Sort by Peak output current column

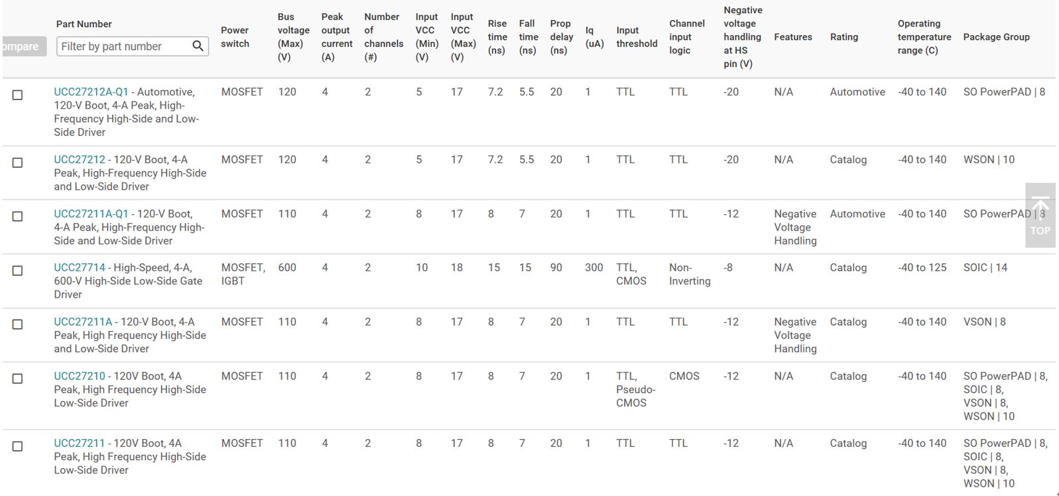[337, 37]
